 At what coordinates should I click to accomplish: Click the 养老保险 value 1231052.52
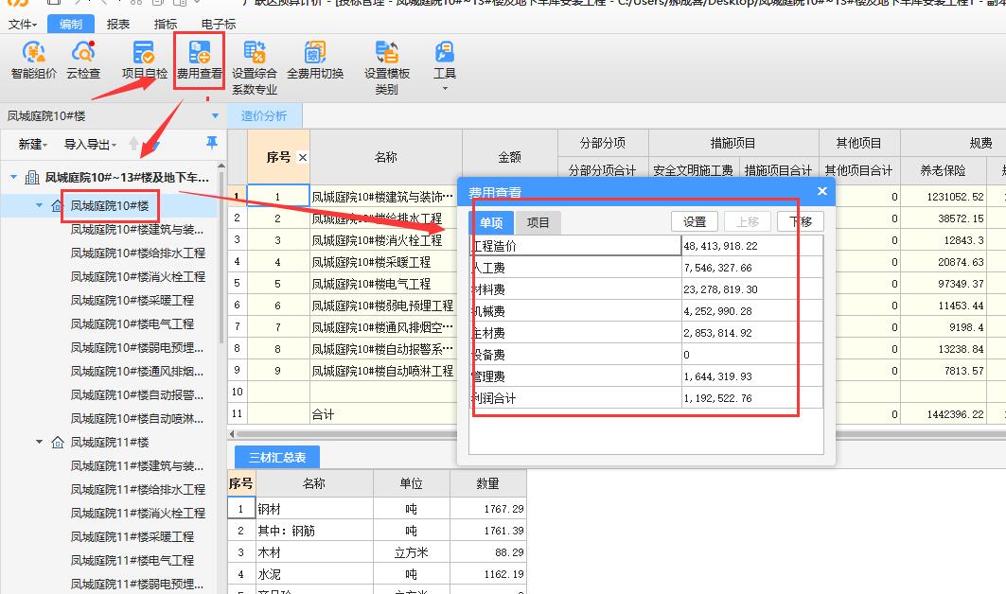(955, 197)
